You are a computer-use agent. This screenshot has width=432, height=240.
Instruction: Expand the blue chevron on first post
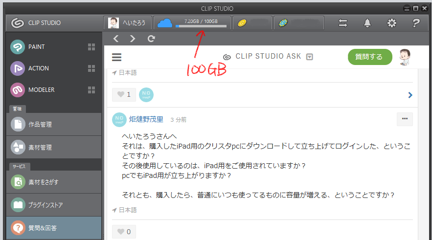coord(410,95)
